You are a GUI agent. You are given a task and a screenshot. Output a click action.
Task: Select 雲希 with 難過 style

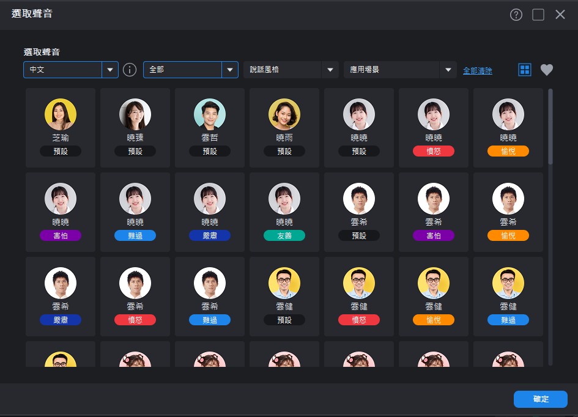coord(210,296)
